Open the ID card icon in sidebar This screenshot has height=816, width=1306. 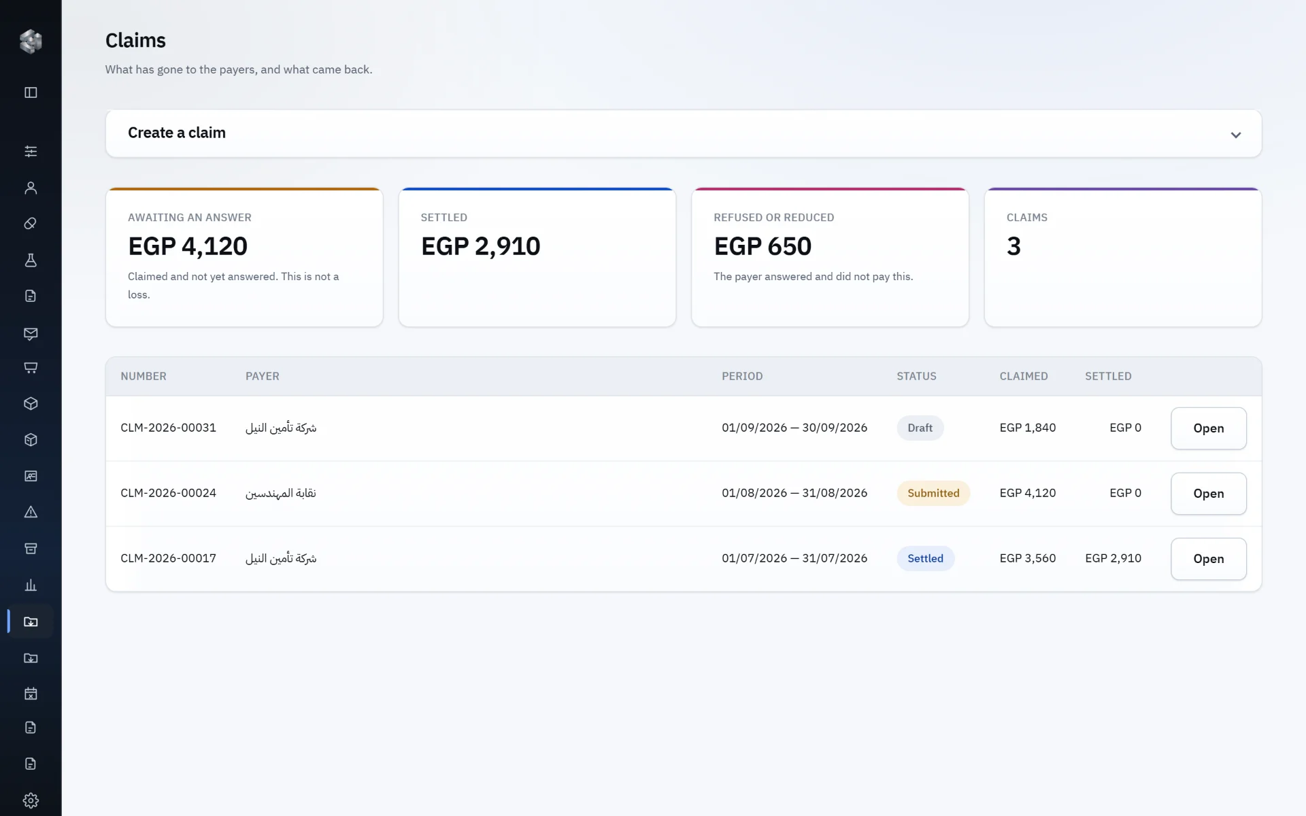tap(31, 476)
